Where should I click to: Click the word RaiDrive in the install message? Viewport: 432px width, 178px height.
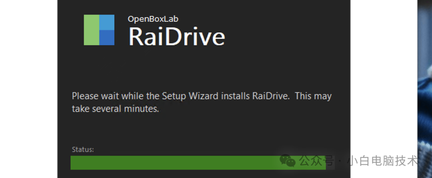(271, 96)
